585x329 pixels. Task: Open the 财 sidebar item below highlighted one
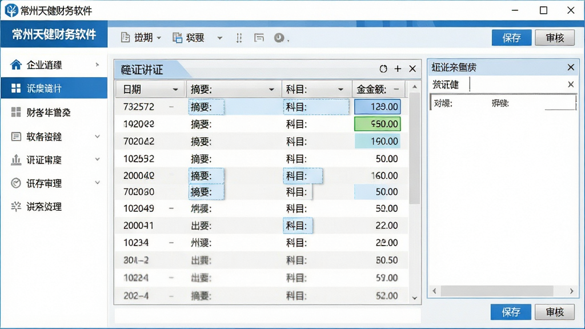(x=54, y=113)
